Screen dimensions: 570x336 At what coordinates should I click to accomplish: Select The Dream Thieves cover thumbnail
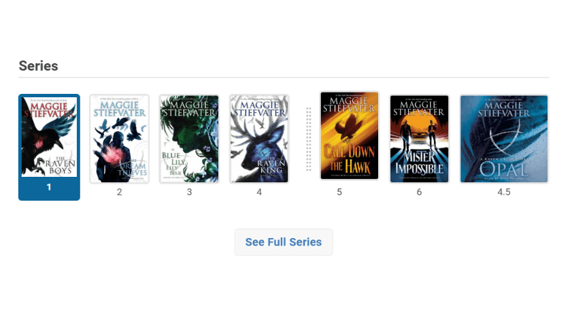click(119, 139)
